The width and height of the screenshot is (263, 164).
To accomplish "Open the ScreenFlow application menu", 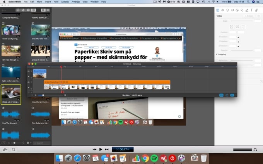I will (15, 2).
